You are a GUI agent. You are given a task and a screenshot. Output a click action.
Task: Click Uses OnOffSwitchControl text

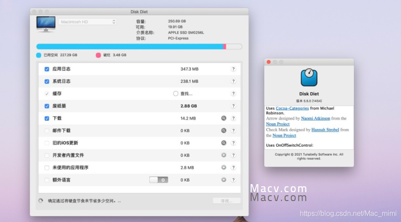pyautogui.click(x=290, y=145)
